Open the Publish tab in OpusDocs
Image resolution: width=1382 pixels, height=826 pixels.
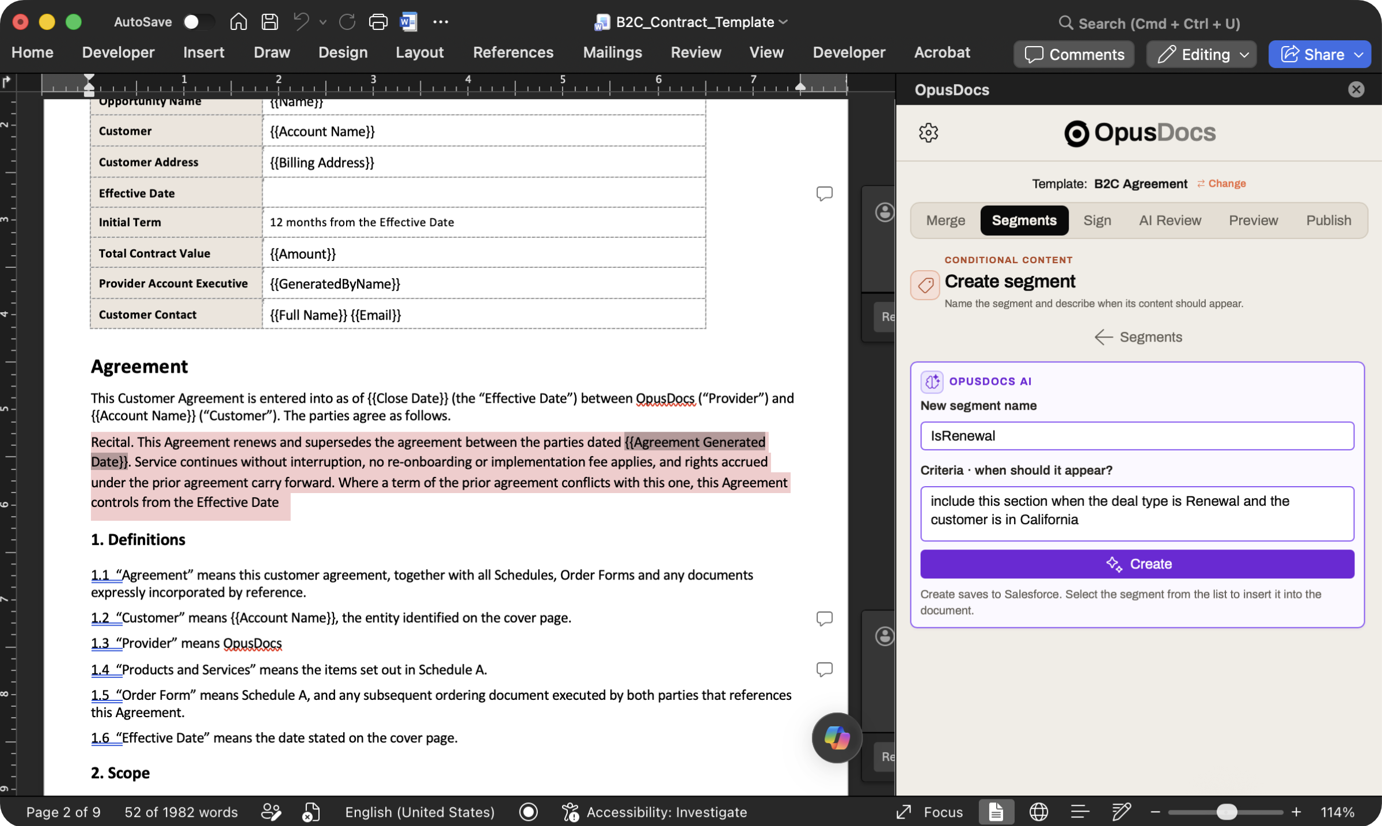1328,221
